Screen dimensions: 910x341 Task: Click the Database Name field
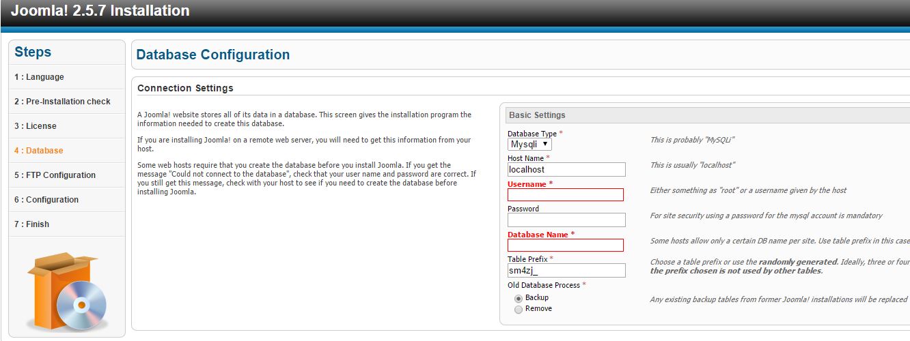566,246
